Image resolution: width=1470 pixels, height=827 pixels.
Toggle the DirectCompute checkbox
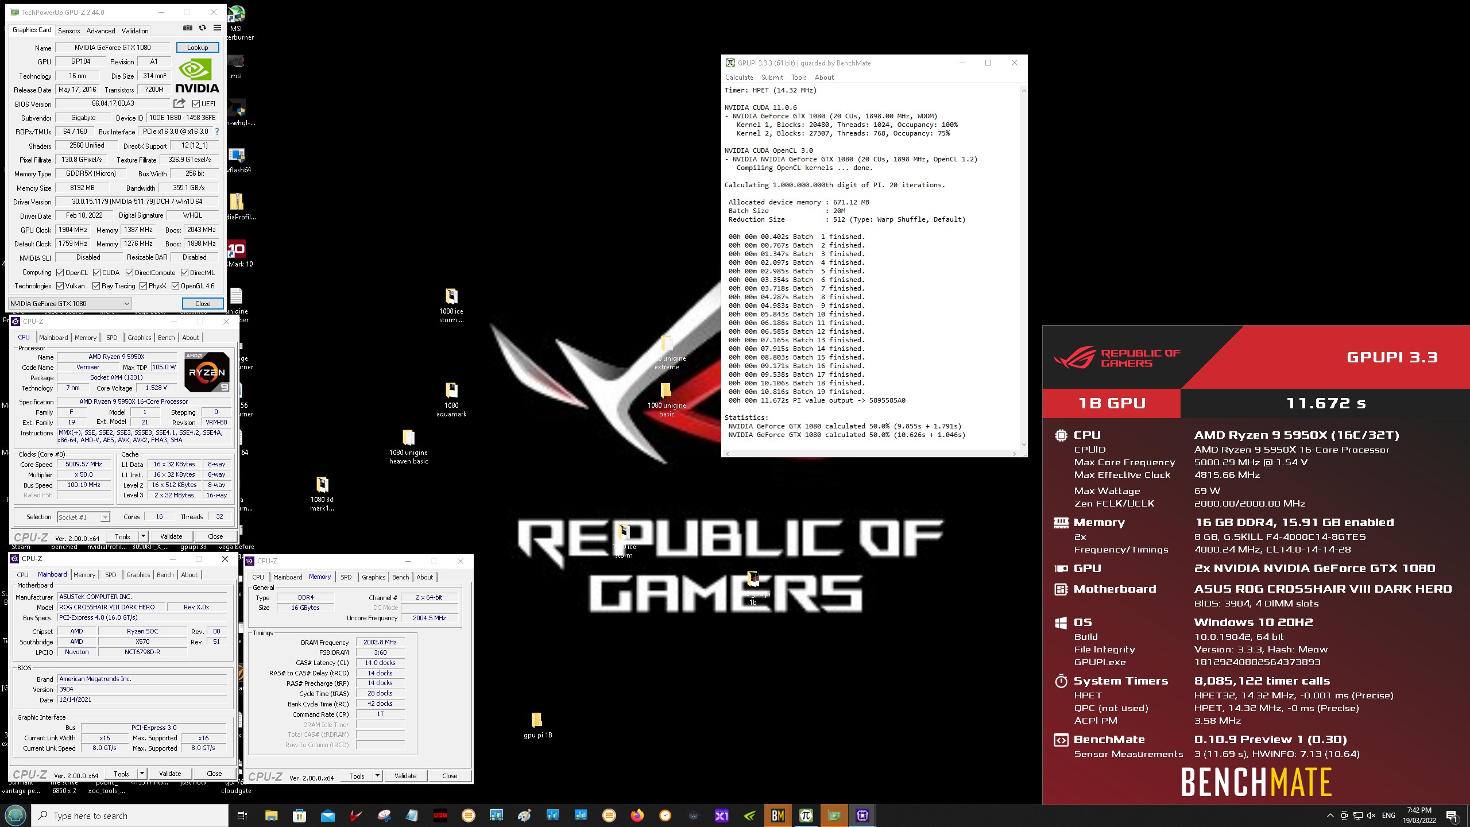tap(129, 273)
